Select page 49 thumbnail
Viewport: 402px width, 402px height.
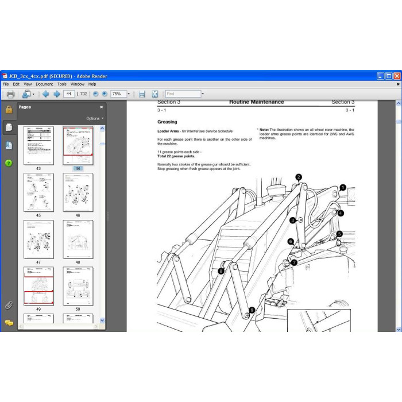[38, 286]
